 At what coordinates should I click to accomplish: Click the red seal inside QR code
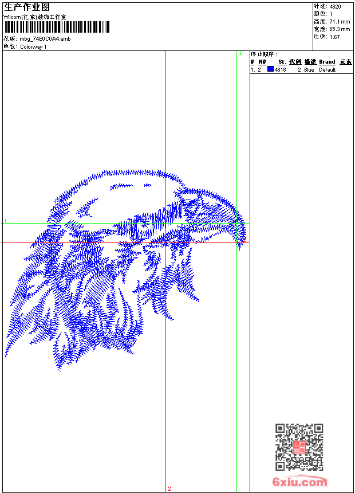(299, 448)
